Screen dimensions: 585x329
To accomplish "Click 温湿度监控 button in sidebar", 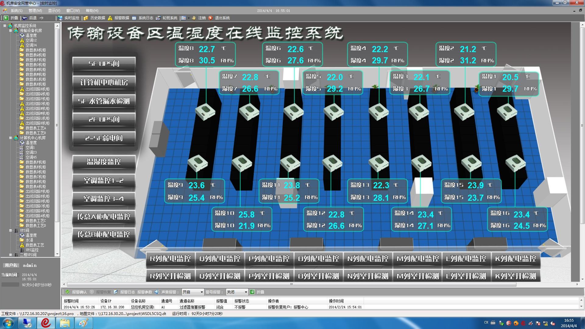I will point(103,161).
